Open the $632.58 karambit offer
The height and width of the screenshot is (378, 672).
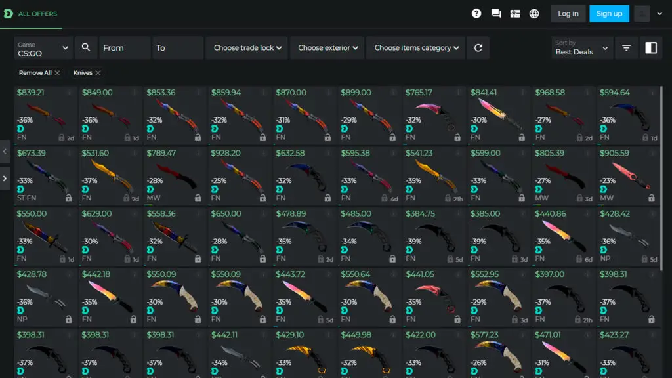pos(304,176)
